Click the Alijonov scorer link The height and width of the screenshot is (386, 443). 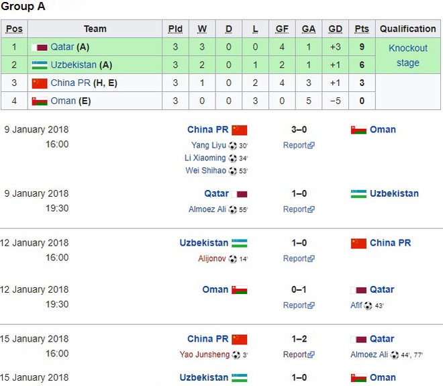212,258
